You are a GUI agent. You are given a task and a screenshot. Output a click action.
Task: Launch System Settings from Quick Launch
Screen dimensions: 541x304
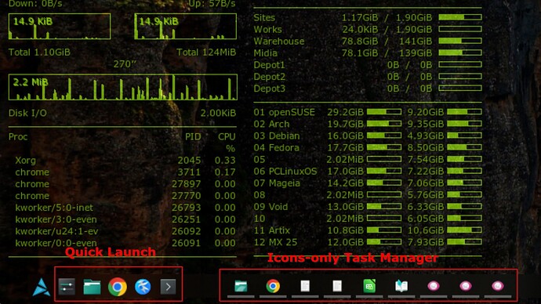point(67,287)
